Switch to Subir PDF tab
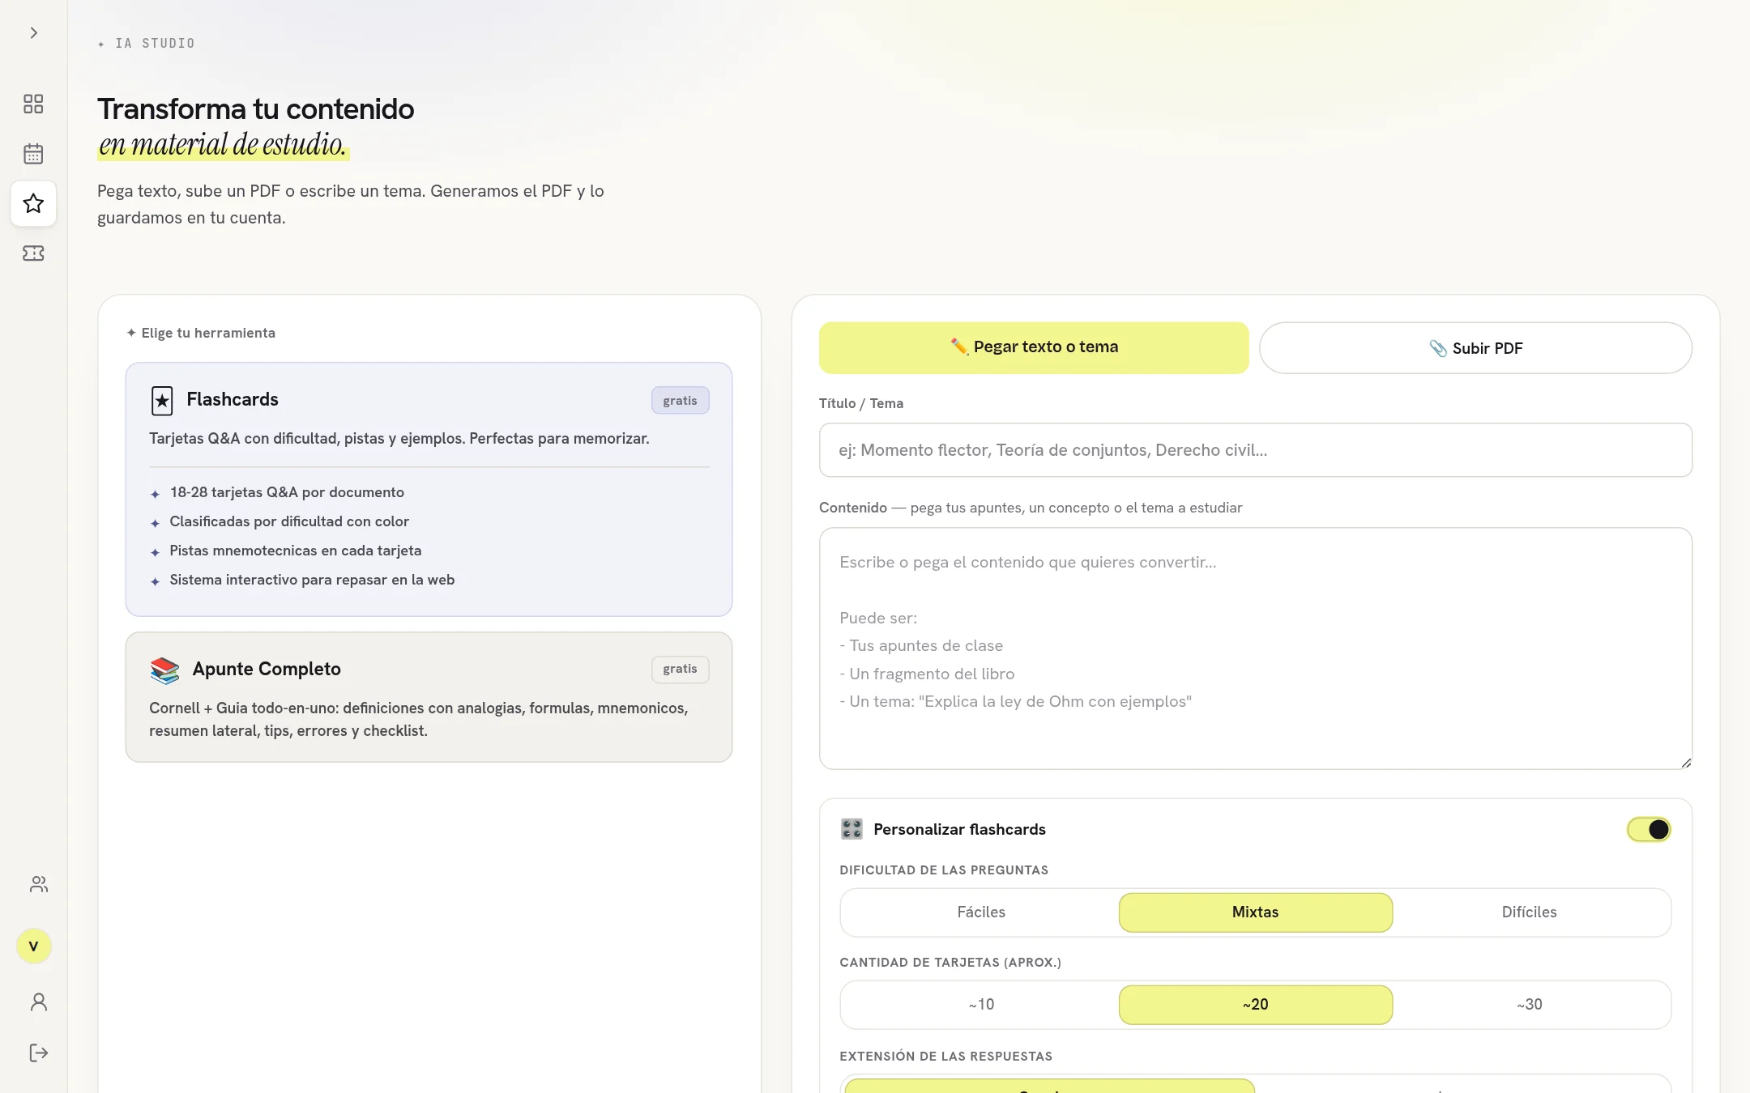The height and width of the screenshot is (1093, 1750). click(1475, 348)
